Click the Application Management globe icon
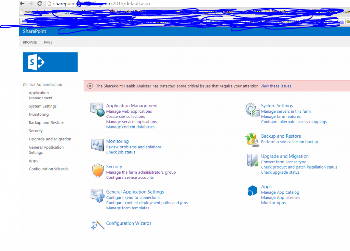The height and width of the screenshot is (251, 350). pyautogui.click(x=97, y=110)
